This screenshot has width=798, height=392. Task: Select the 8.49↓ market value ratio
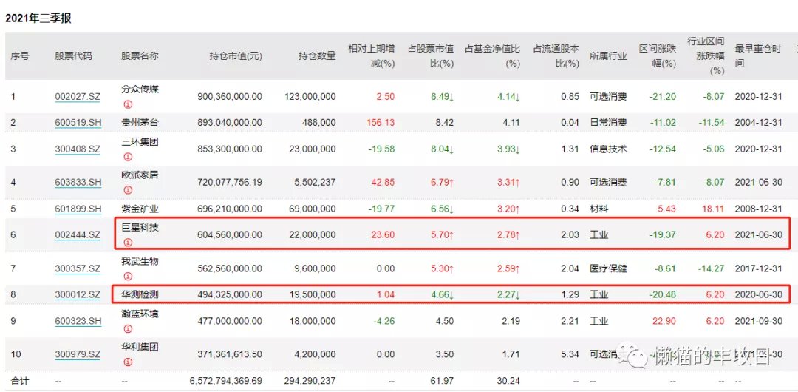click(443, 96)
